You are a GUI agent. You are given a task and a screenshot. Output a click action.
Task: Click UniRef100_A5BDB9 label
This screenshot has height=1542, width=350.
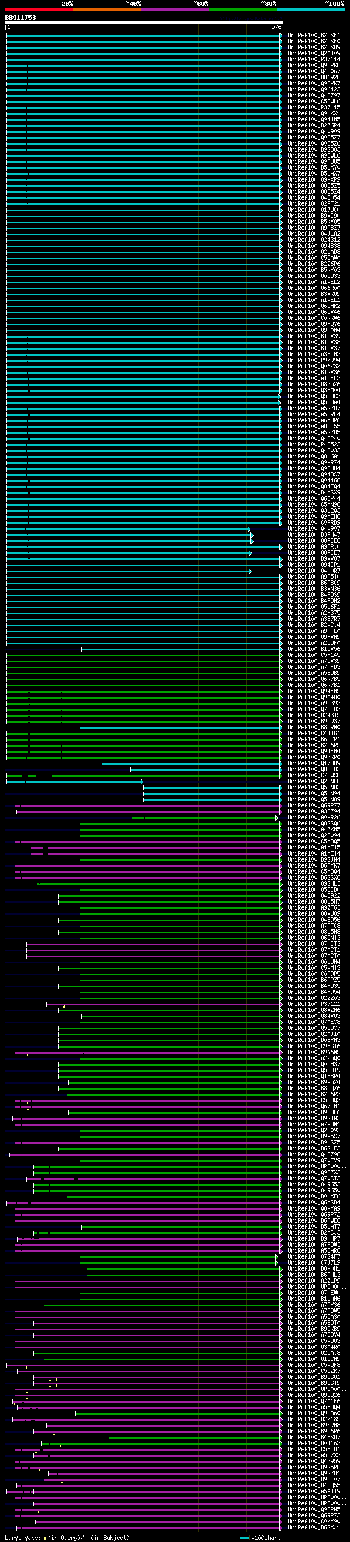pyautogui.click(x=313, y=673)
